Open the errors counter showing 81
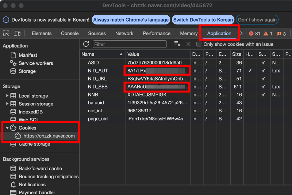Image resolution: width=292 pixels, height=195 pixels. 254,34
